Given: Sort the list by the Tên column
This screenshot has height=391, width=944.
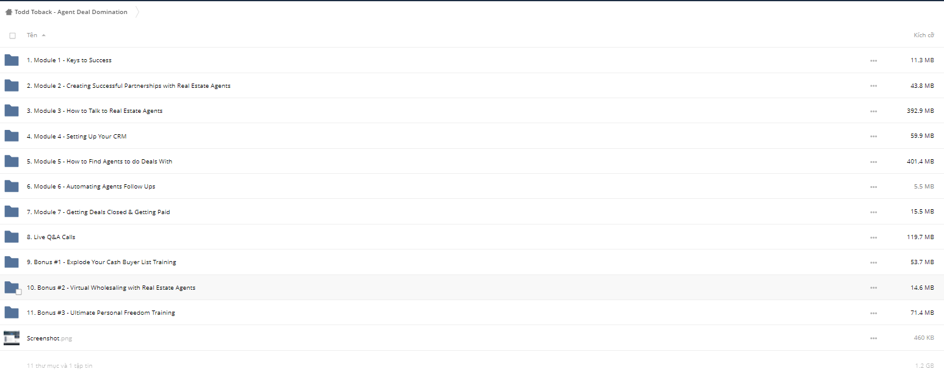Looking at the screenshot, I should [32, 35].
